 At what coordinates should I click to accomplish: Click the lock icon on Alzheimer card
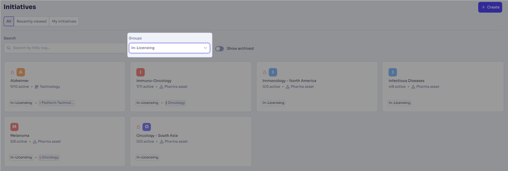(12, 73)
